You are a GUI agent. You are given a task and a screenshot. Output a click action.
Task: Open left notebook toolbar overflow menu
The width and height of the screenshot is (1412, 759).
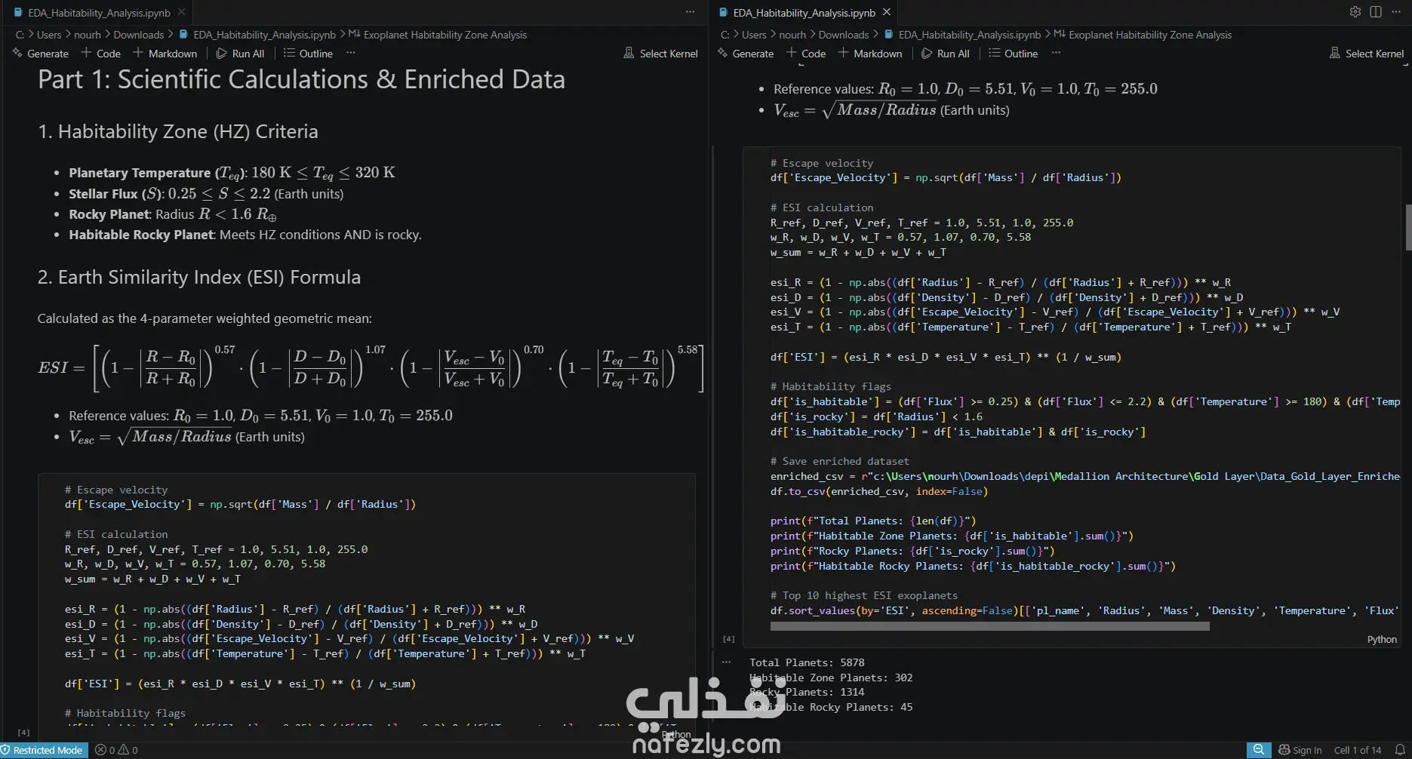[x=350, y=53]
